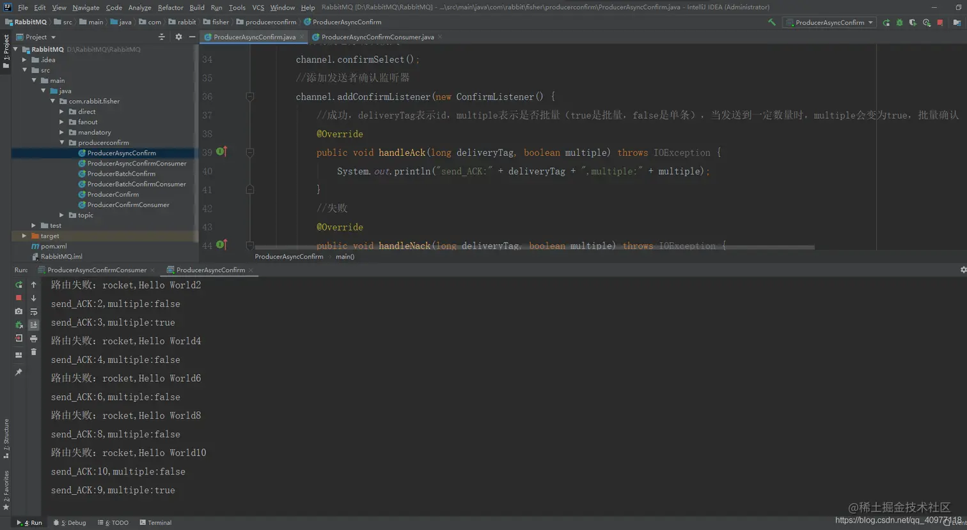Switch to ProducerAsyncConfirmConsumer.java editor tab
The width and height of the screenshot is (967, 530).
pos(377,37)
